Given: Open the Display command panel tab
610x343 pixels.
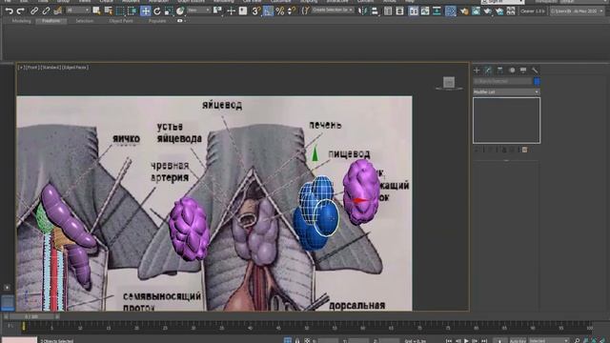Looking at the screenshot, I should (x=523, y=71).
